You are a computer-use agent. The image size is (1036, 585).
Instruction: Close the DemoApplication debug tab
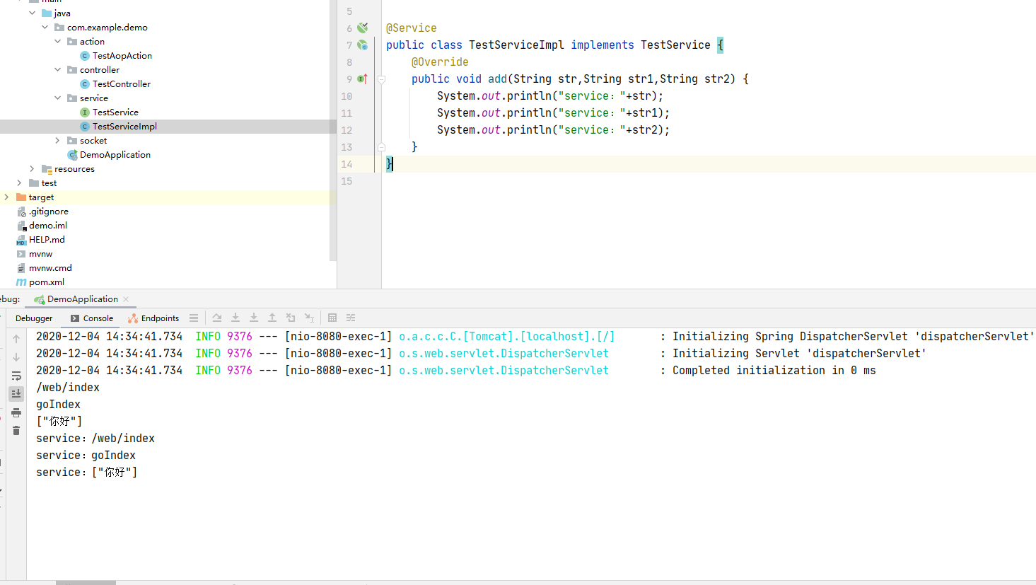(x=126, y=299)
